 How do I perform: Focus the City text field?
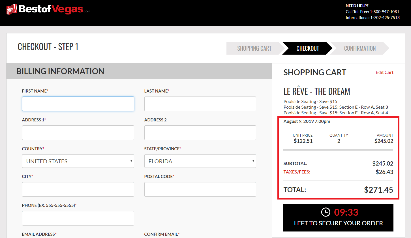(x=78, y=189)
